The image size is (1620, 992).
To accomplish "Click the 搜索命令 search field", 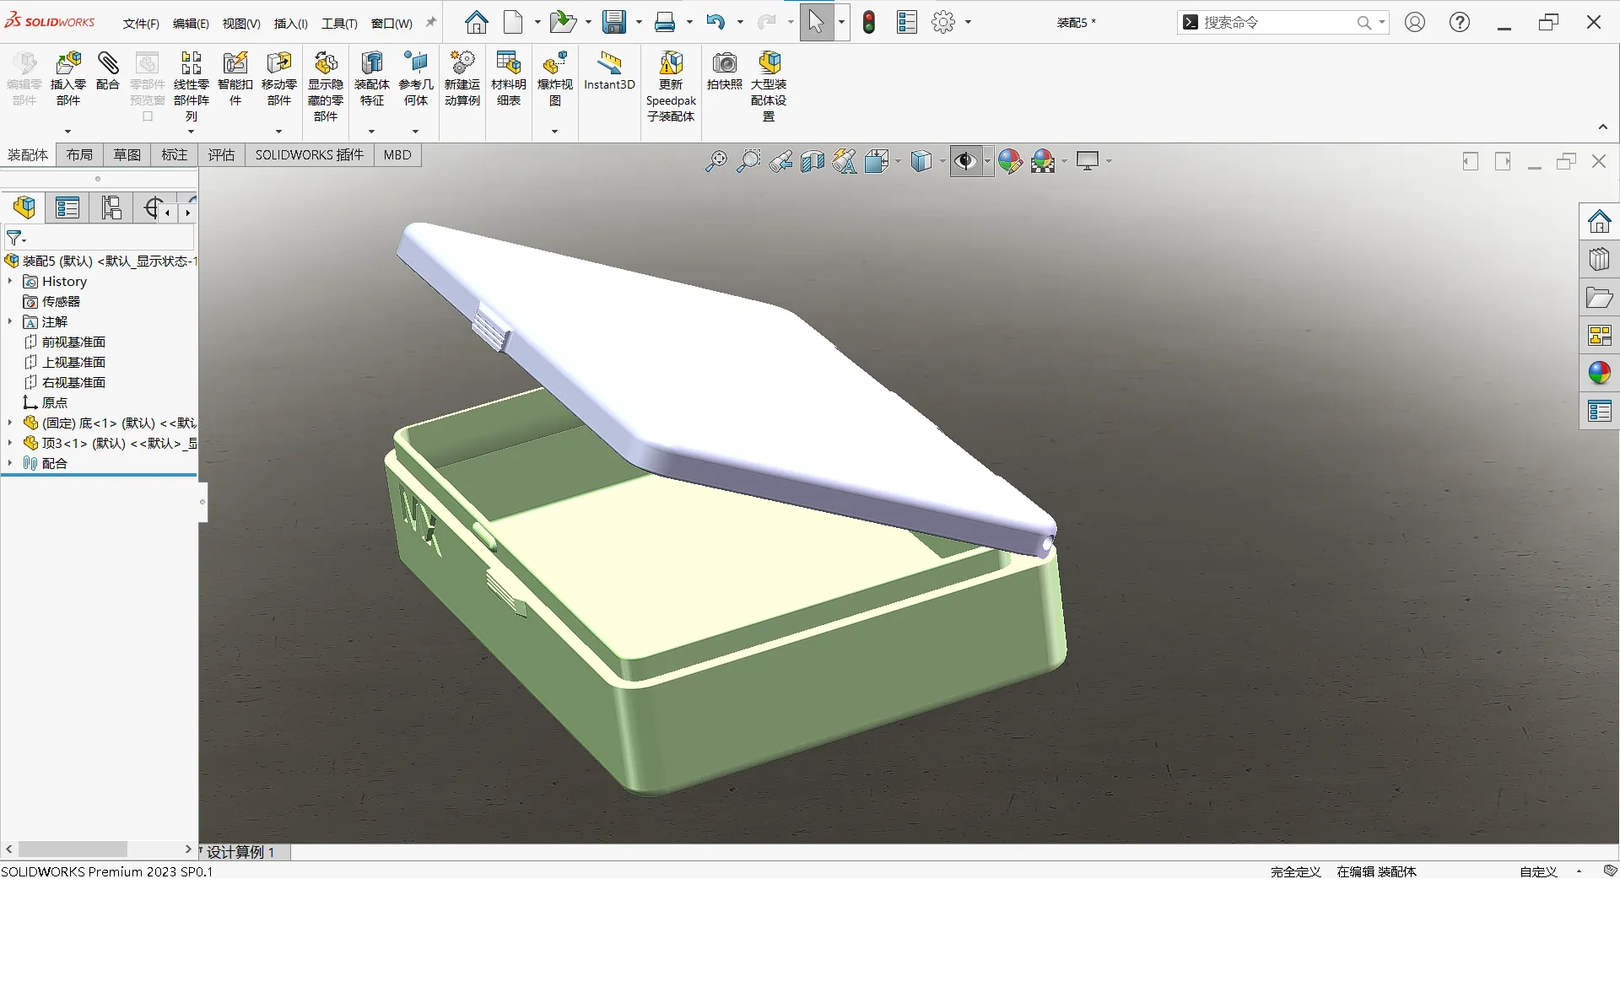I will click(1282, 23).
